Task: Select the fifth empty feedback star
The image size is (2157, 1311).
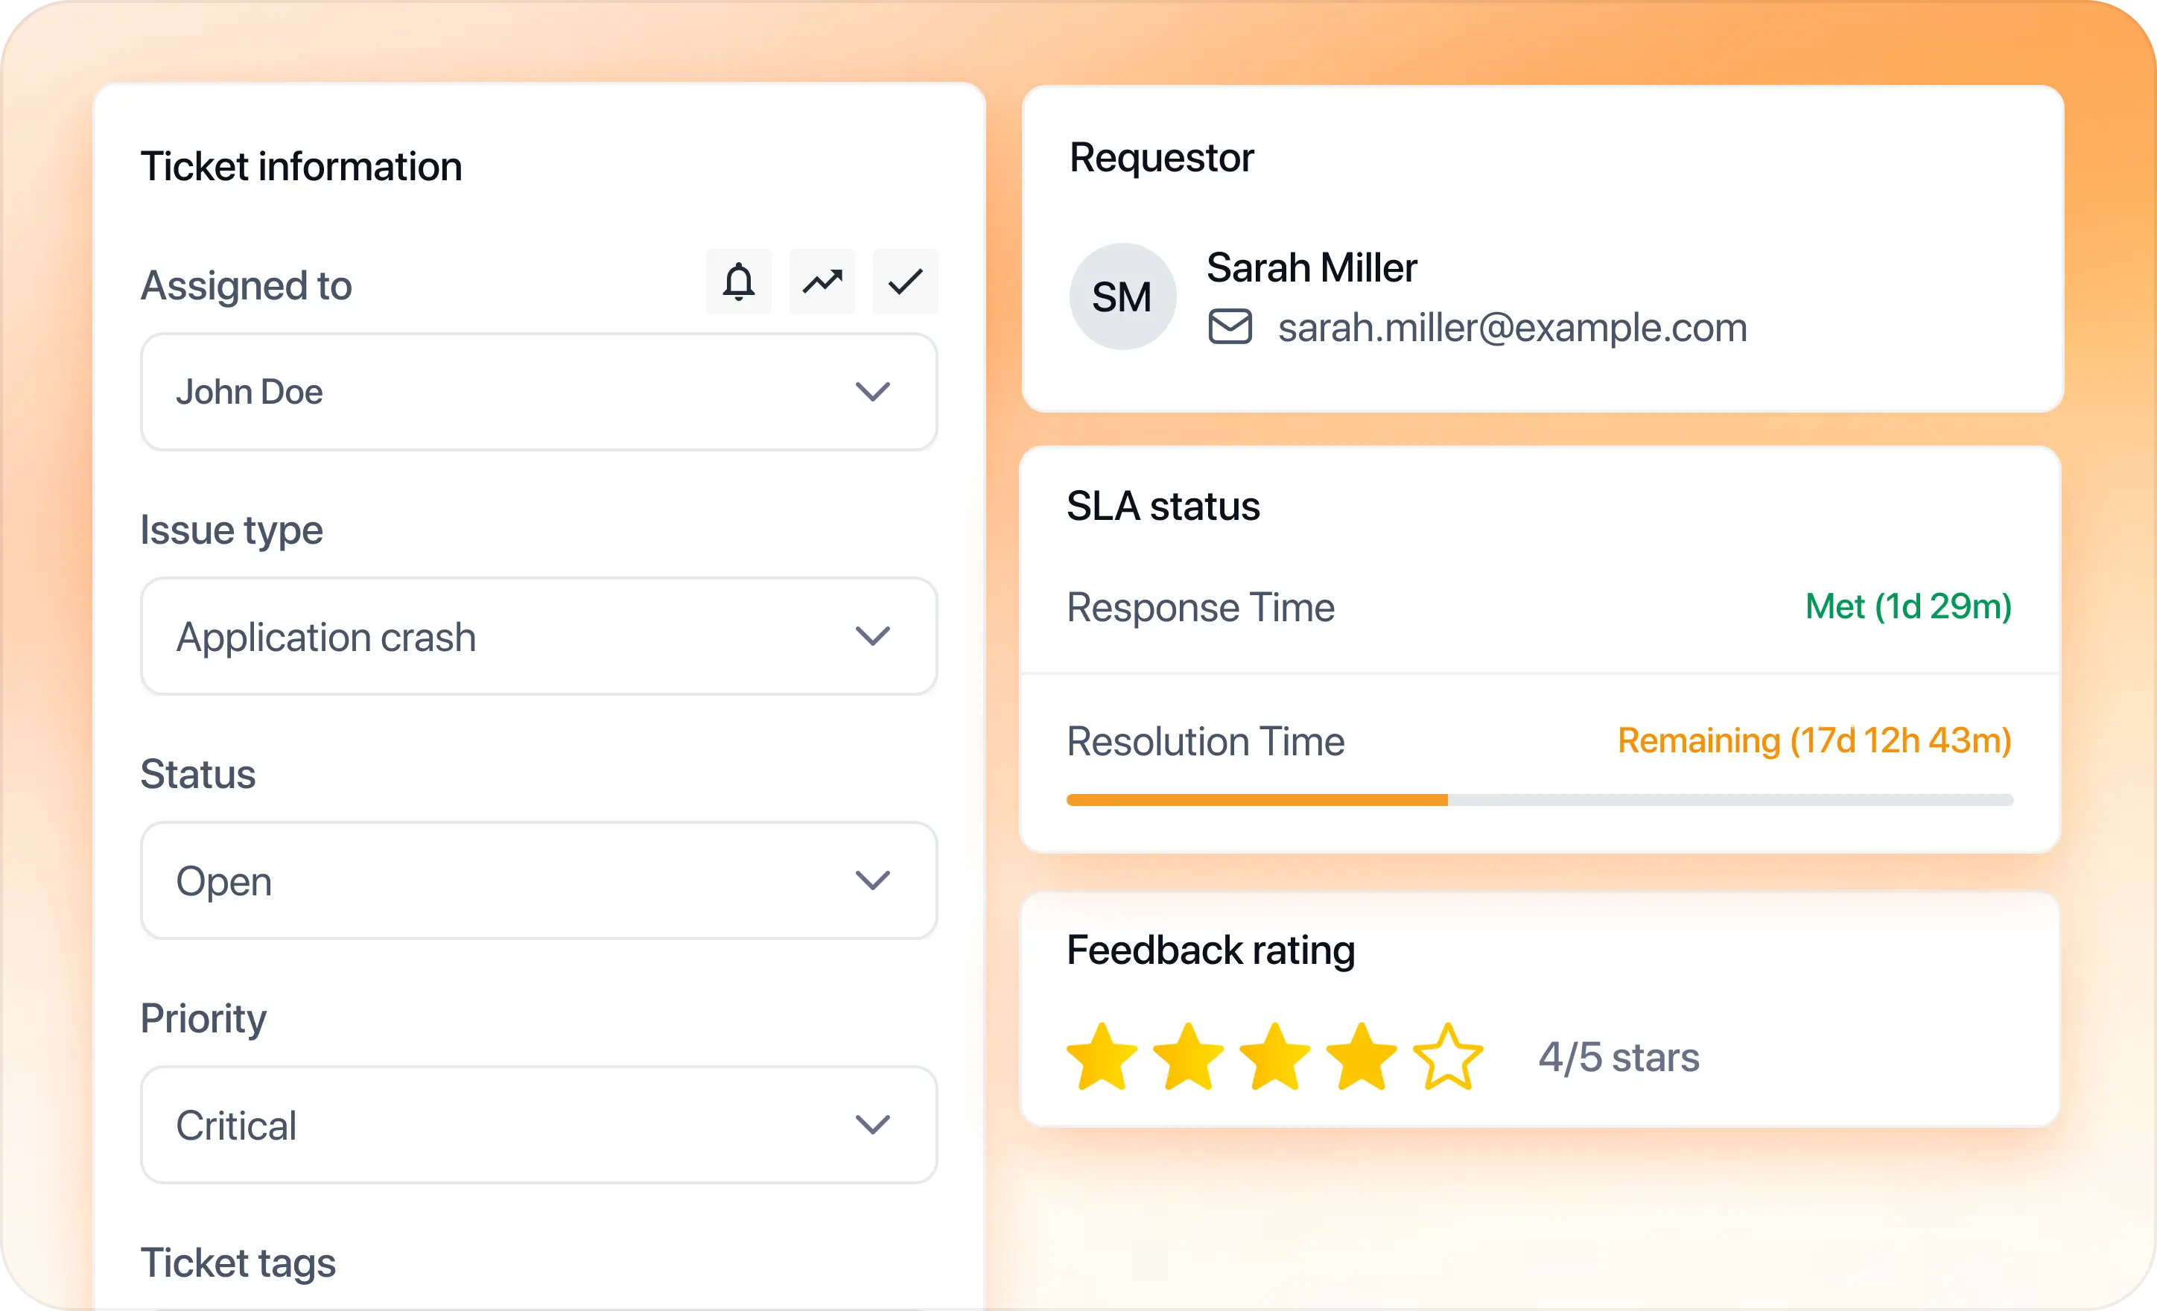Action: [1449, 1057]
